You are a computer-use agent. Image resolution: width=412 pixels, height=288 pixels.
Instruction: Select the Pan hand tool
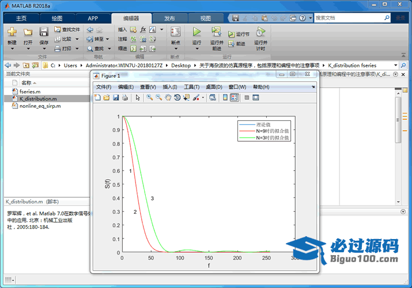(x=168, y=98)
